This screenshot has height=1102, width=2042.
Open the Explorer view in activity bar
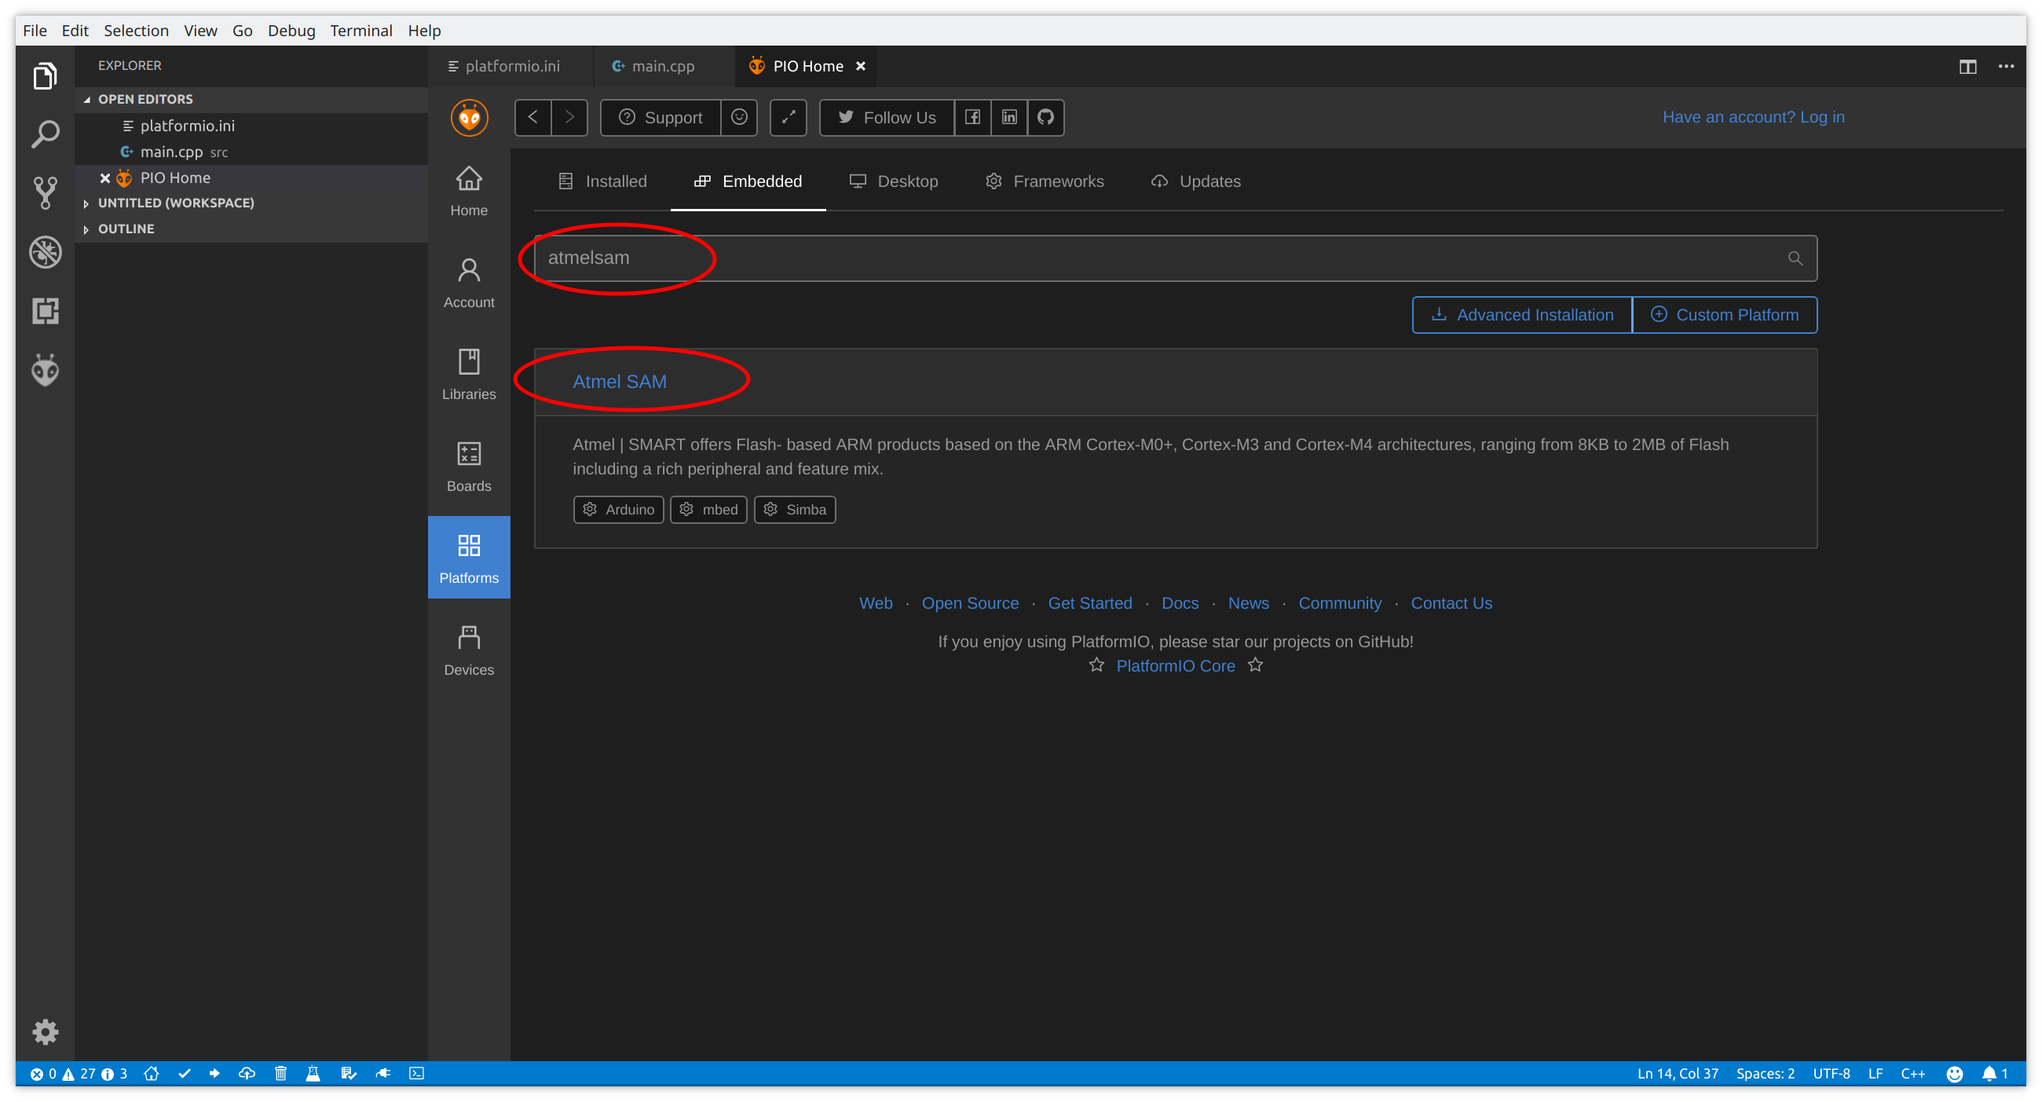point(46,76)
